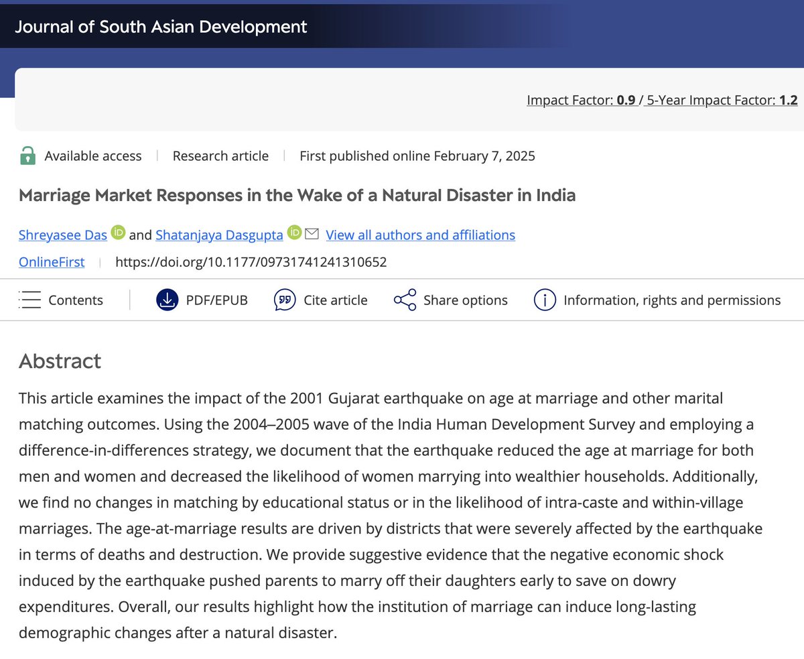Image resolution: width=804 pixels, height=659 pixels.
Task: Open the Contents menu label
Action: coord(76,300)
